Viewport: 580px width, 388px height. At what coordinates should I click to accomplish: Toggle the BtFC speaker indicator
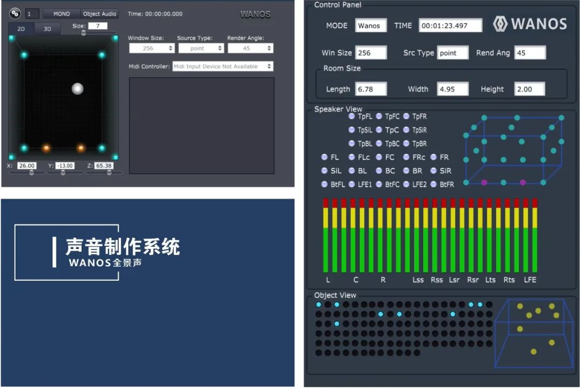click(x=379, y=184)
